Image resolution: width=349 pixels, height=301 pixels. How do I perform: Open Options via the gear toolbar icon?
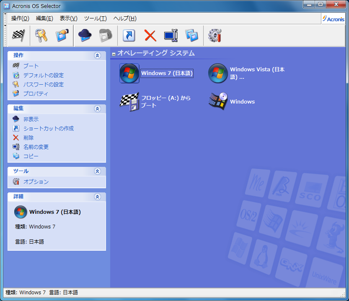point(215,35)
